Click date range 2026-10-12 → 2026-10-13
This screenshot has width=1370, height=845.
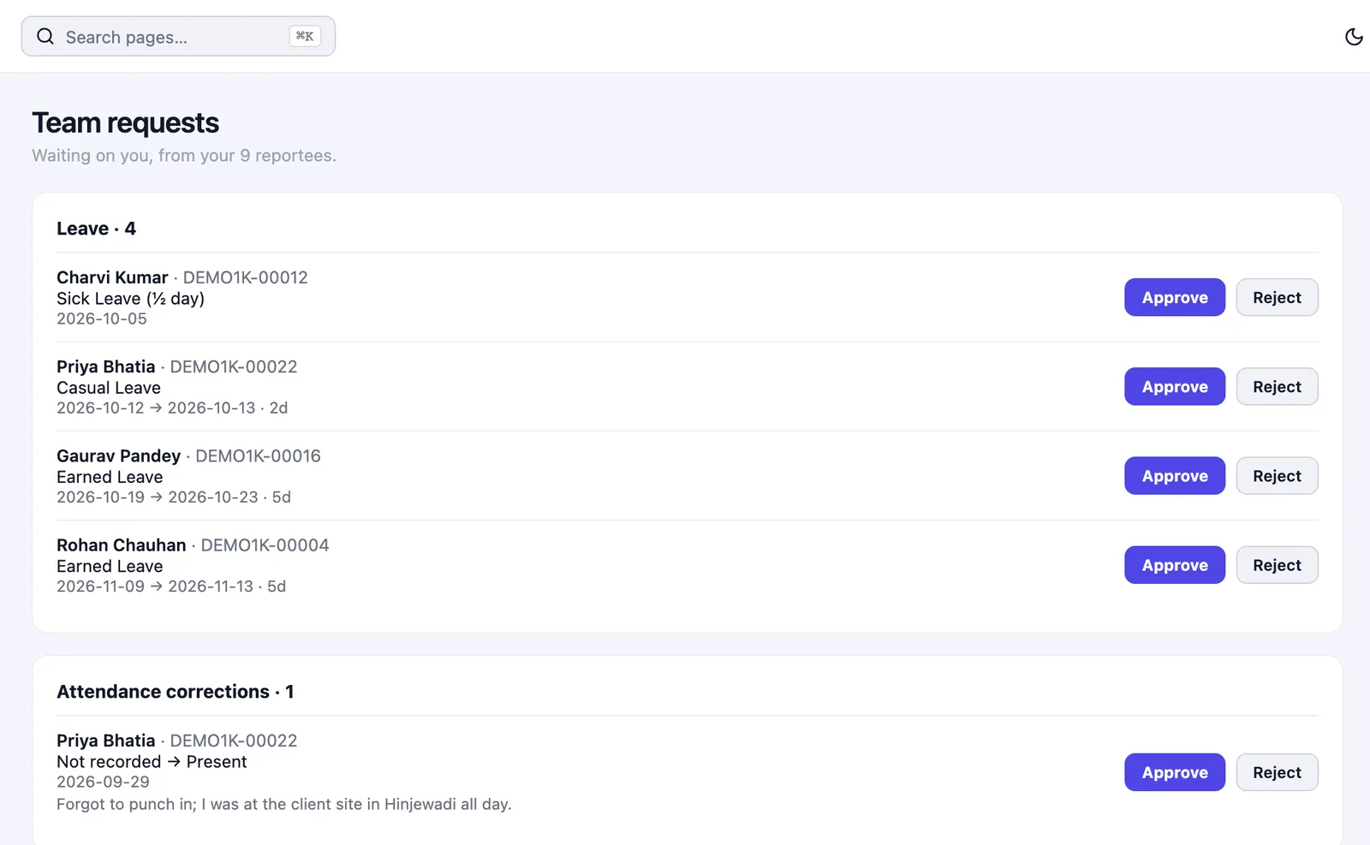[x=156, y=408]
